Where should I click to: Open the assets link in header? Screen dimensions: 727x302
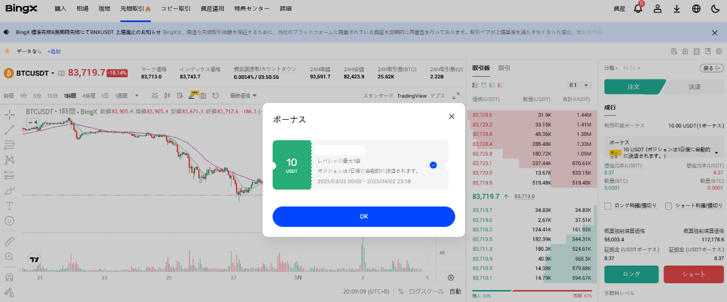[619, 9]
